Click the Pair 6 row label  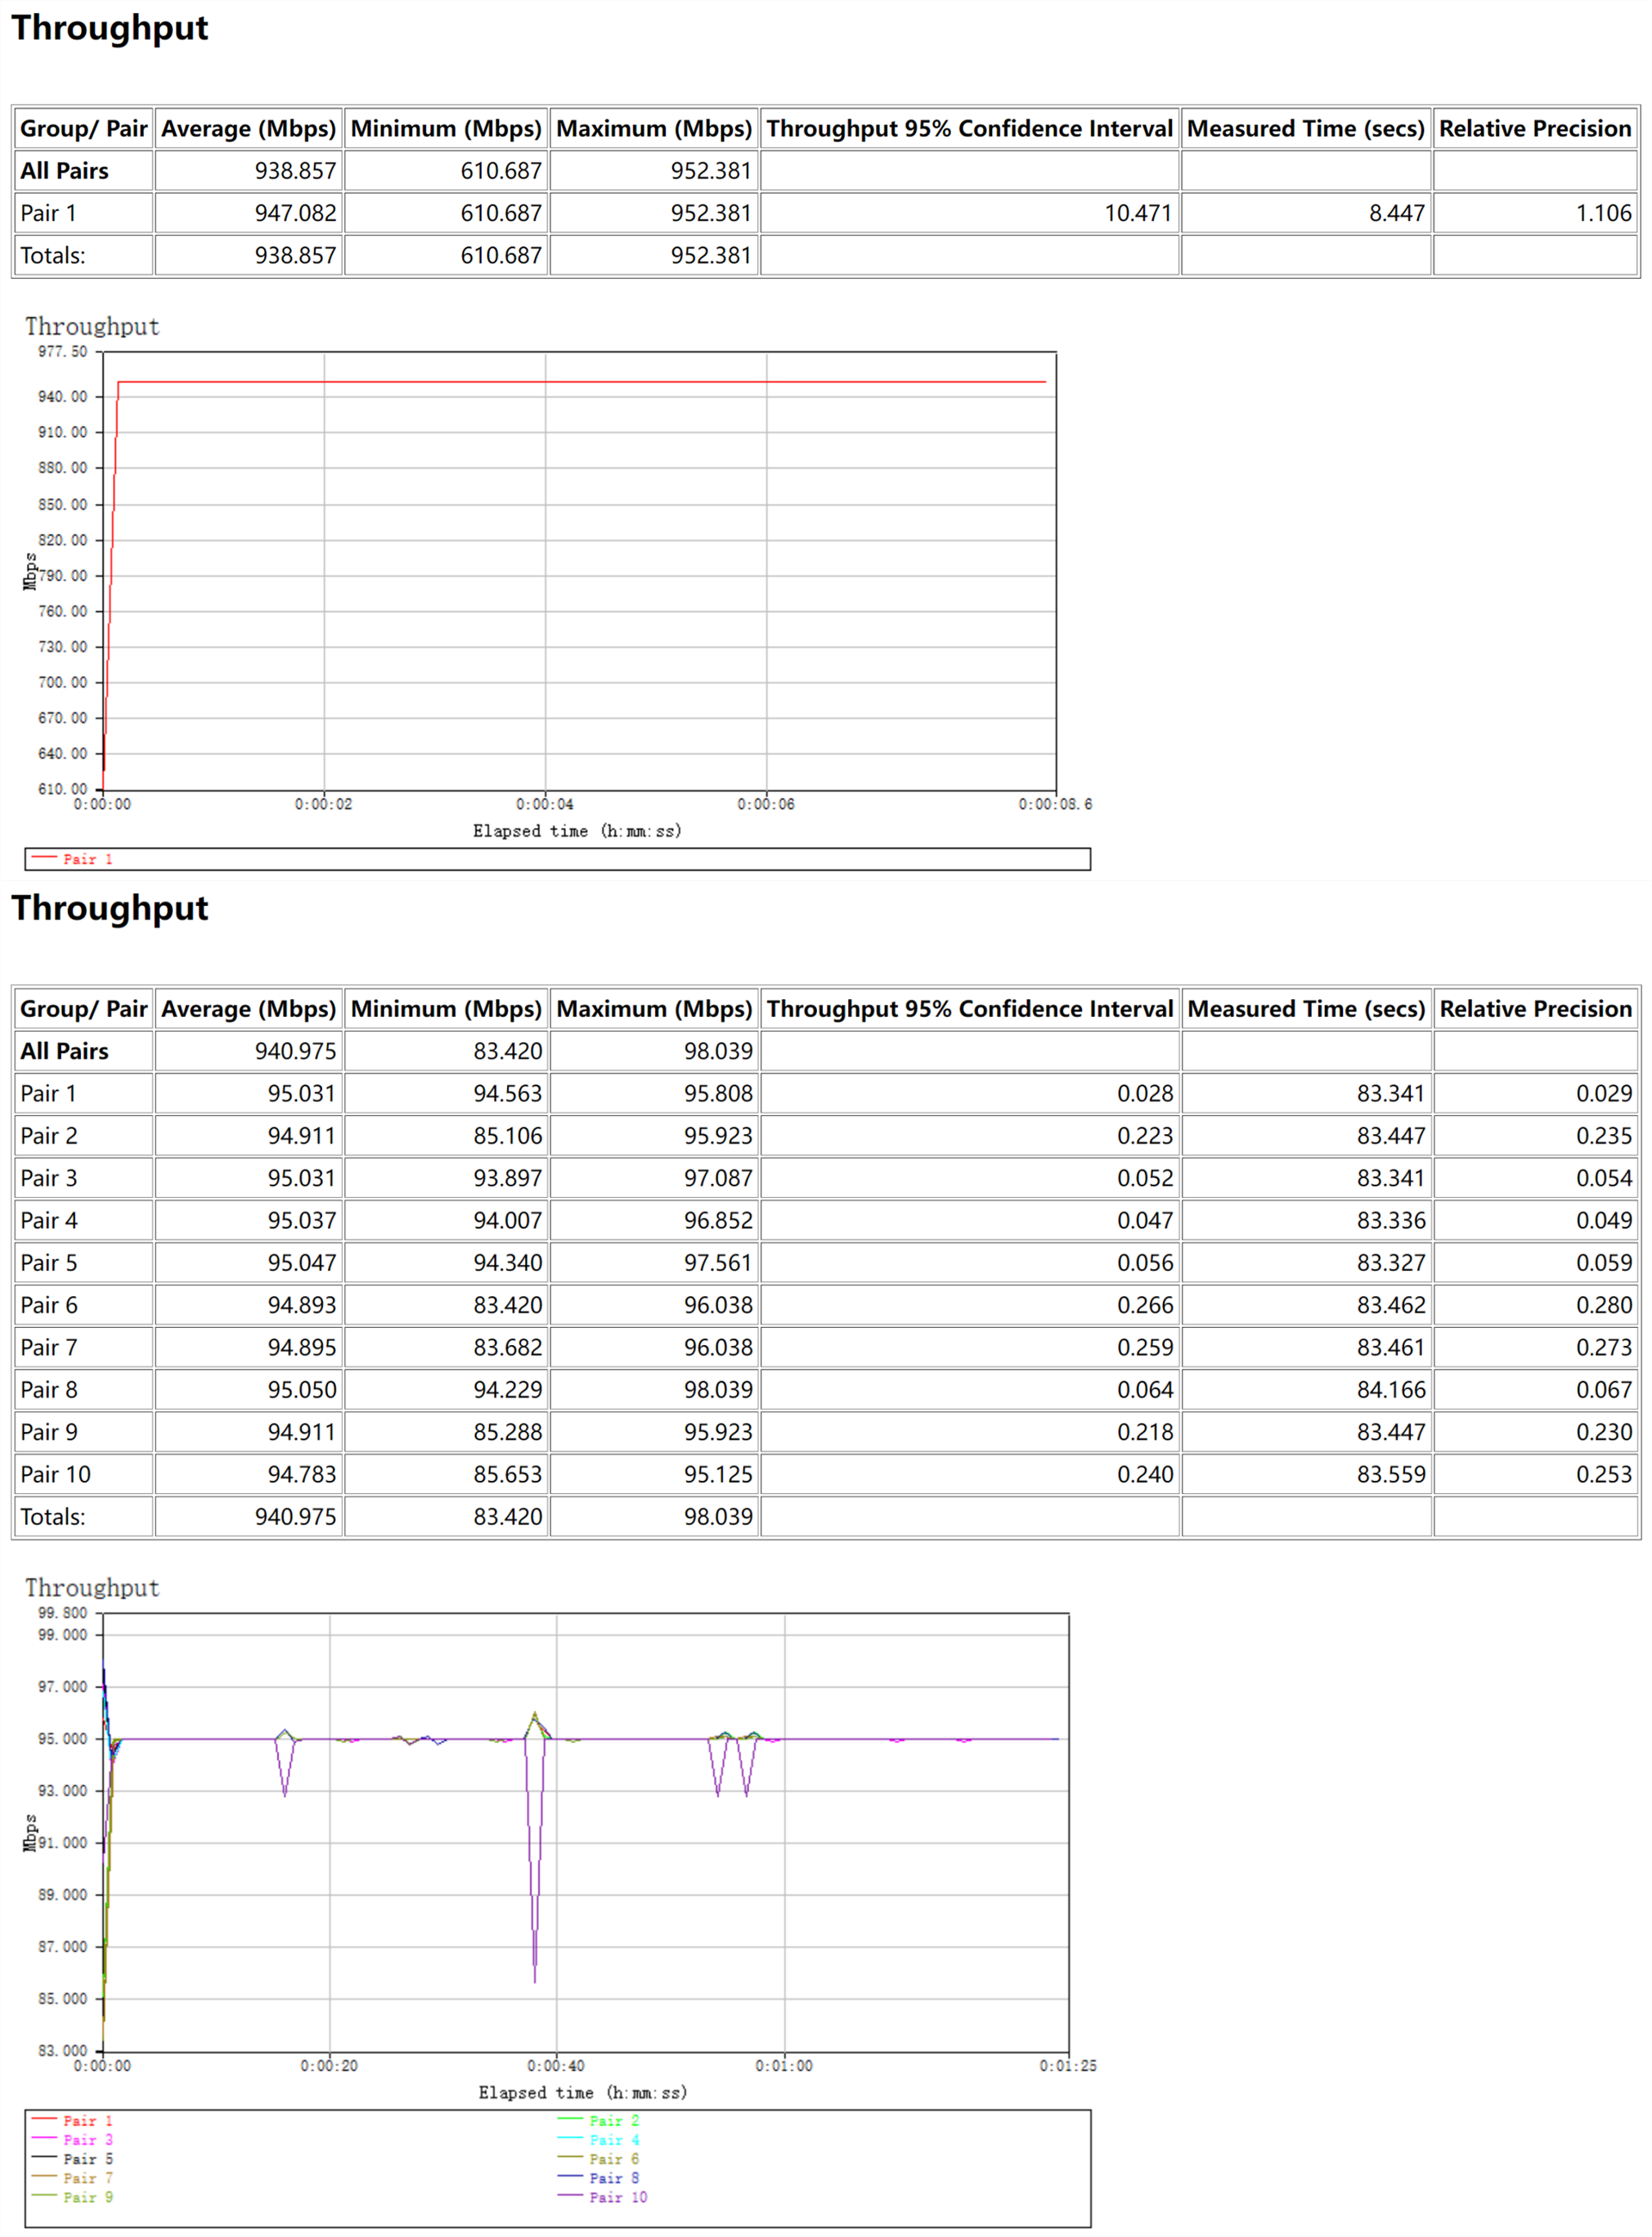49,1304
